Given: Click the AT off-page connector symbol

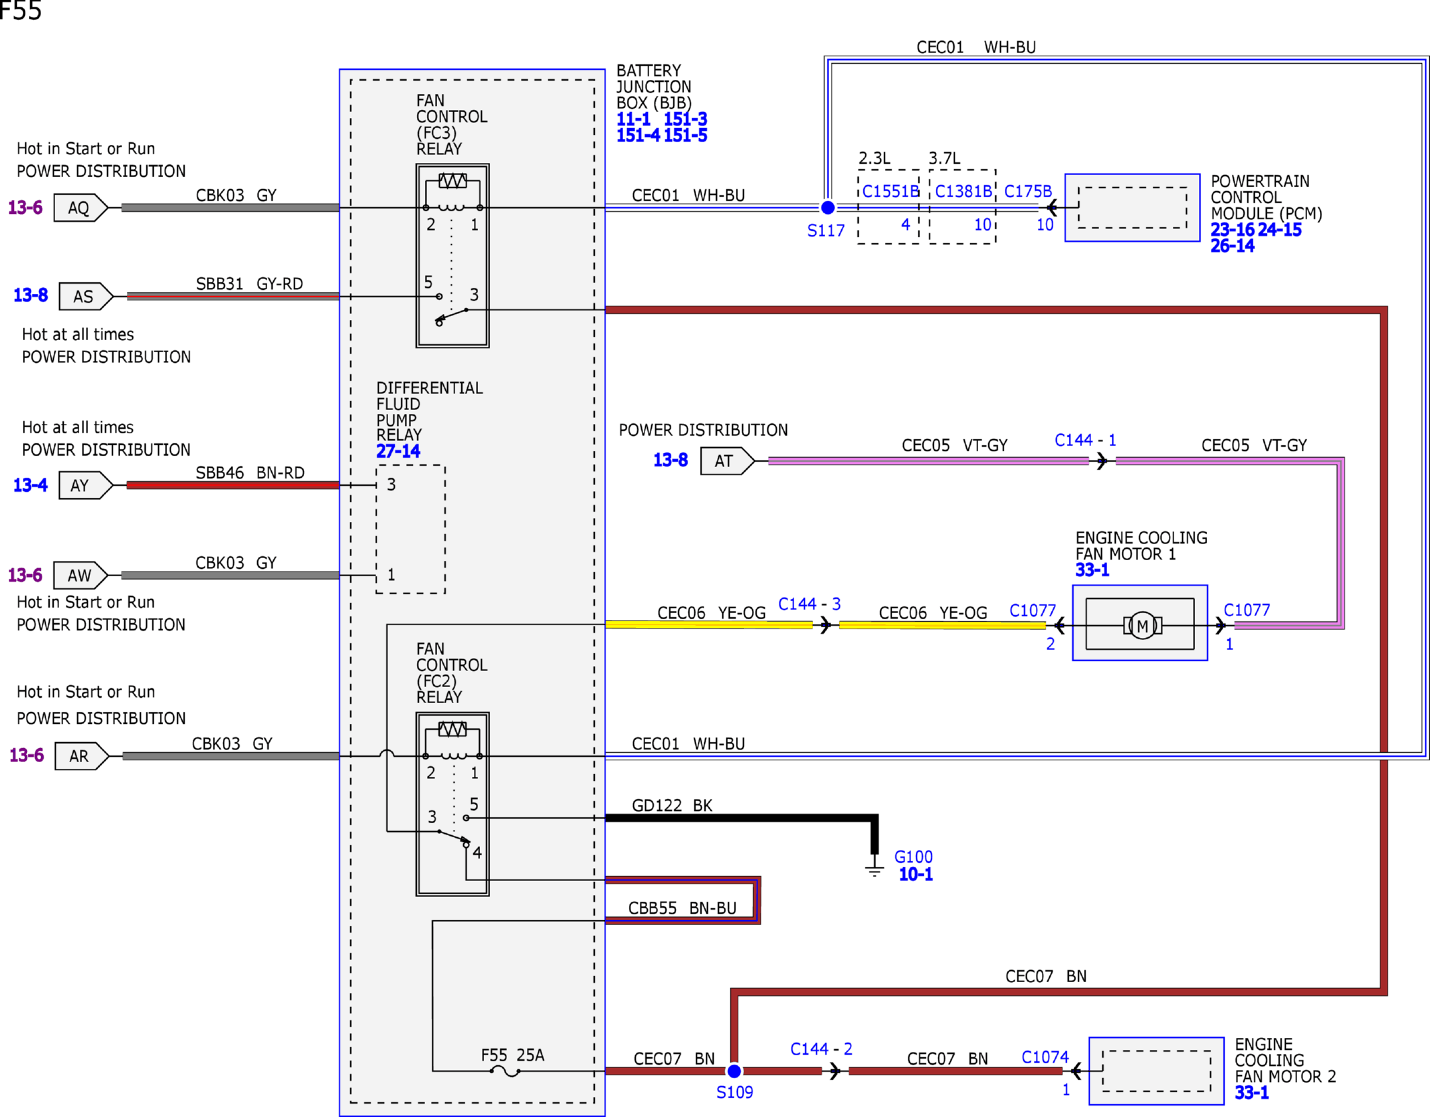Looking at the screenshot, I should (x=728, y=461).
